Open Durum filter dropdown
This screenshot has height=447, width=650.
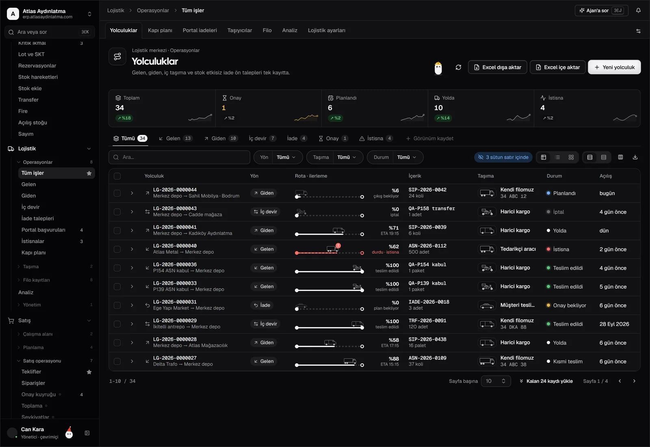(x=395, y=157)
